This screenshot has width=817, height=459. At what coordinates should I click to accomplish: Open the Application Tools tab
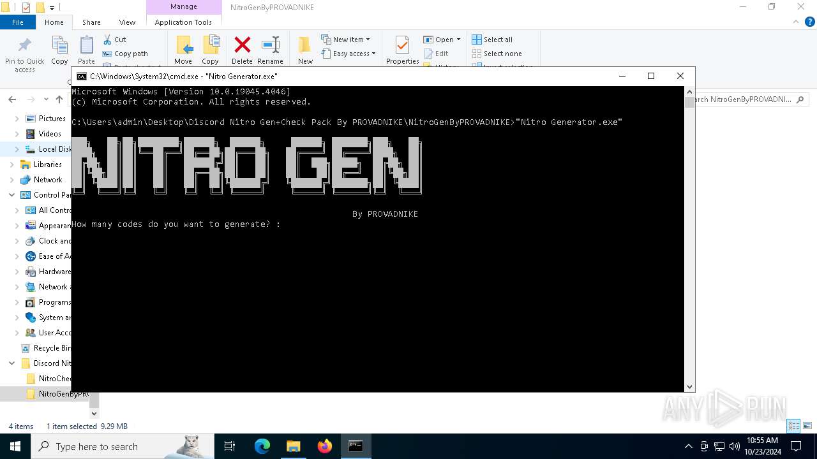pyautogui.click(x=183, y=22)
